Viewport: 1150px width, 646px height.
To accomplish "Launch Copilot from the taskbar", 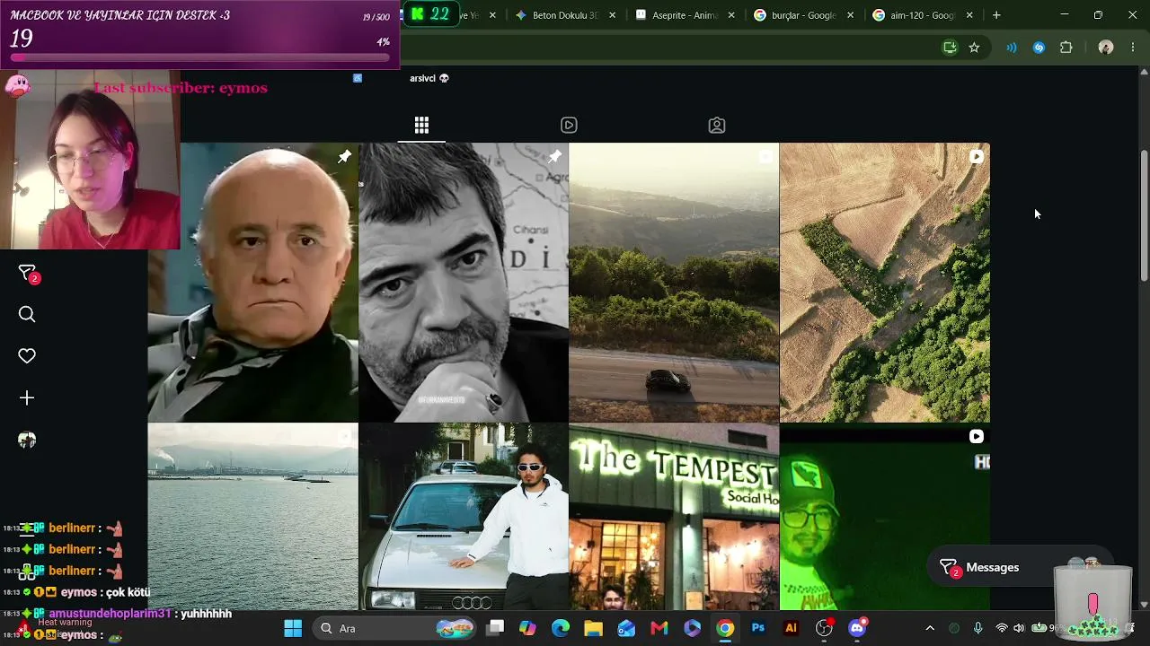I will coord(527,628).
